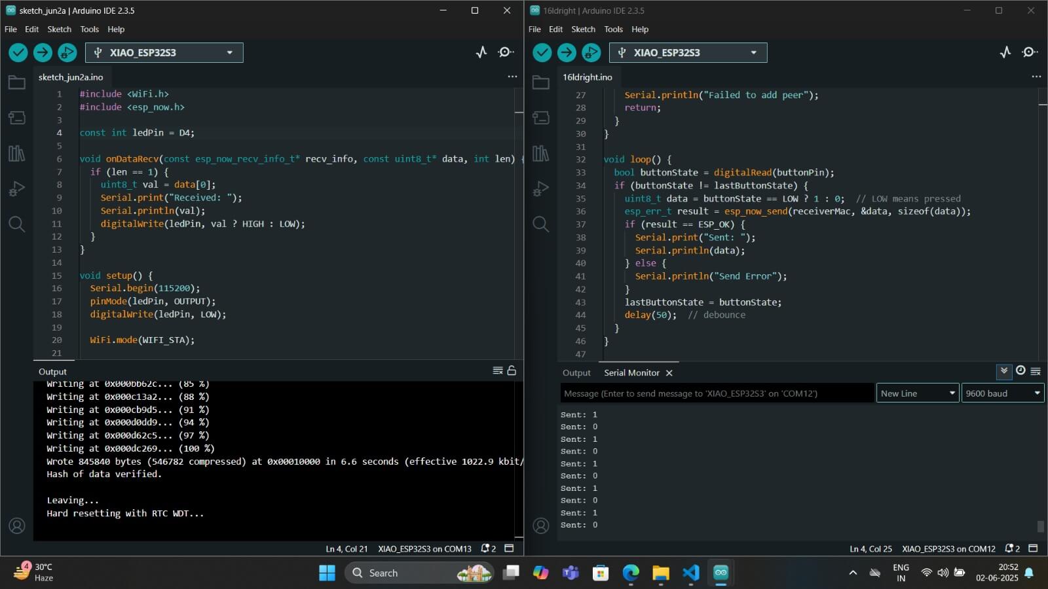Screen dimensions: 1048x589
Task: Click Ln 4, Col 21 status in sketch_jun2a
Action: pyautogui.click(x=346, y=548)
